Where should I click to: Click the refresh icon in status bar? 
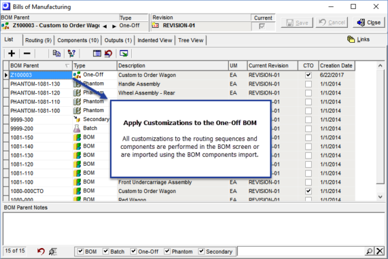pos(41,251)
